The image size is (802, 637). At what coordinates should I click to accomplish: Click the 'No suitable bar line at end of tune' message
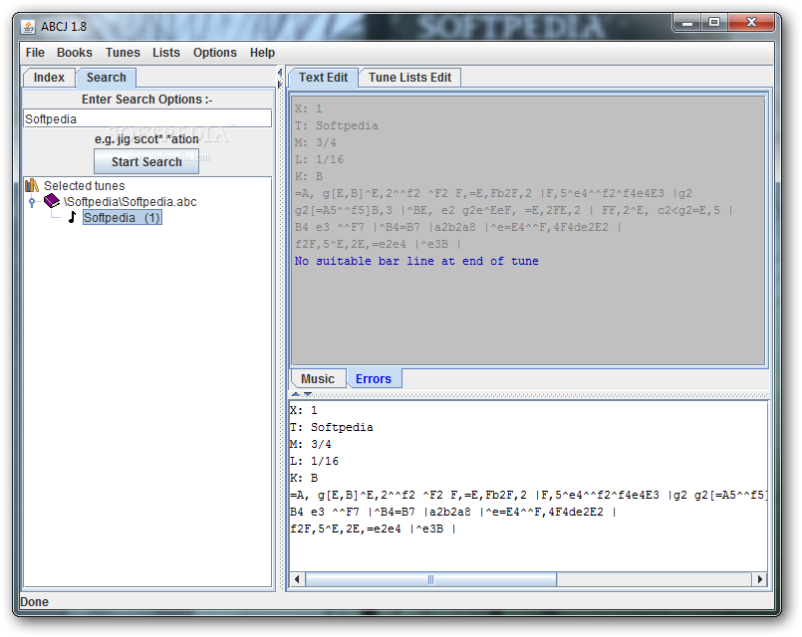pyautogui.click(x=416, y=261)
